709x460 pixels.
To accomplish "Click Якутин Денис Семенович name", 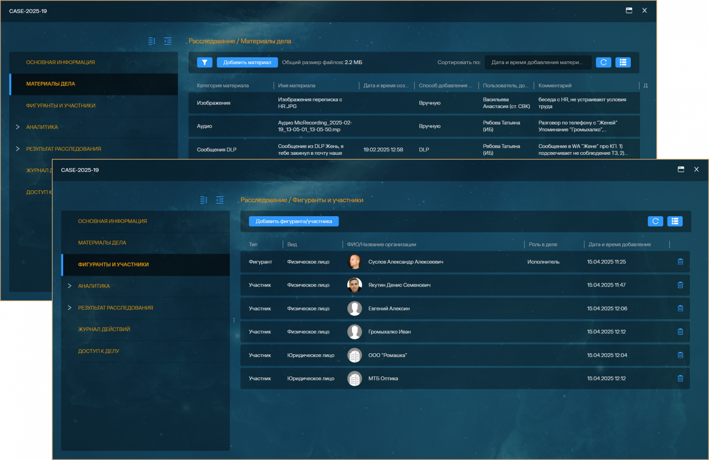I will tap(399, 285).
